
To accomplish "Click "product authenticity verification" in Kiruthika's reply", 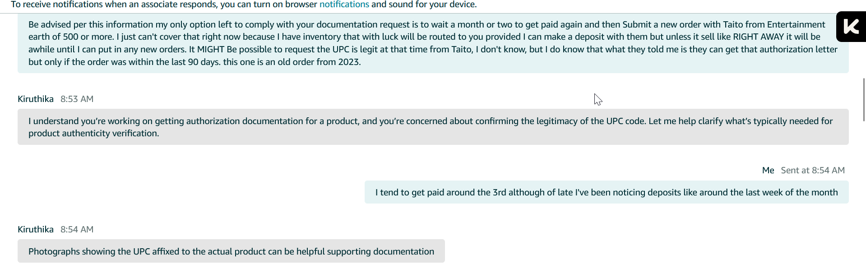I will [93, 134].
